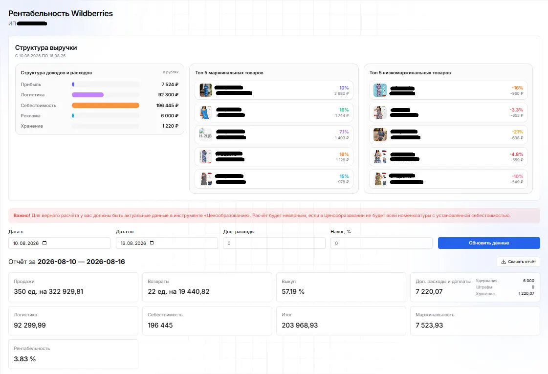Open low-margin product thumbnail with -21%

380,134
